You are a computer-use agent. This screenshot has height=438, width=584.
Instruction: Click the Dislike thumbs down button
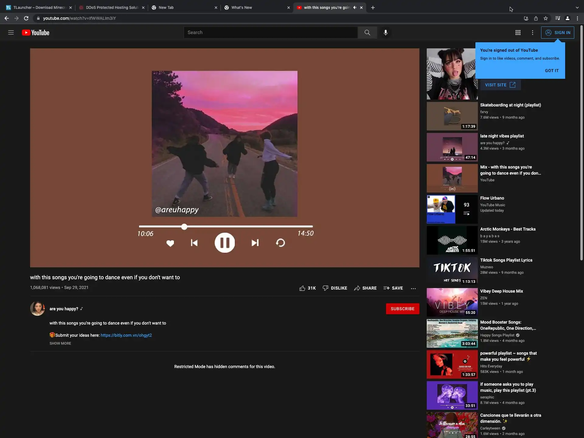point(335,288)
